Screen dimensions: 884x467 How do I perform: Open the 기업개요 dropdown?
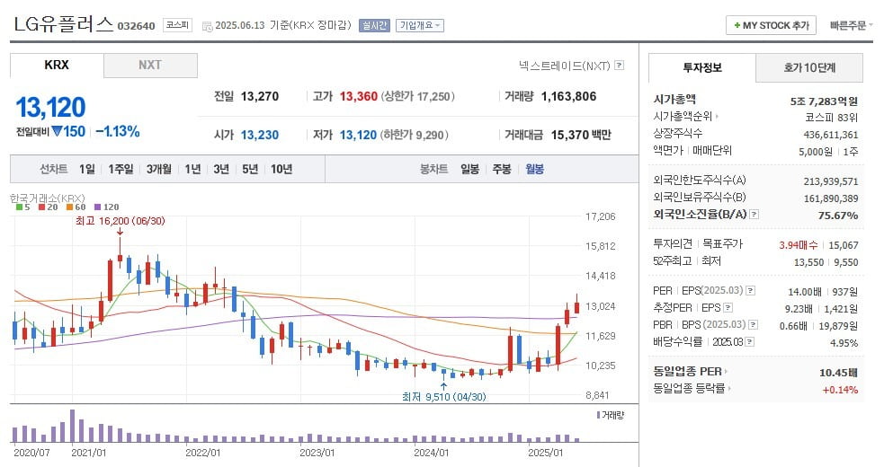click(x=419, y=25)
